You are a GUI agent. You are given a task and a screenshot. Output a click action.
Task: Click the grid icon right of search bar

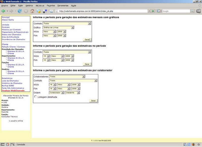tap(198, 11)
